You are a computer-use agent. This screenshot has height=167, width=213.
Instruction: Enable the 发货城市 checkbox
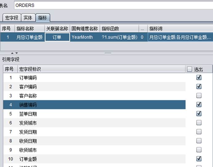[x=199, y=123]
